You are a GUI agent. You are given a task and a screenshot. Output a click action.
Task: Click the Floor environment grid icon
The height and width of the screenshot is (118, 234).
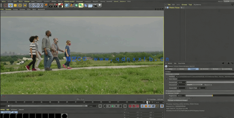pyautogui.click(x=90, y=6)
